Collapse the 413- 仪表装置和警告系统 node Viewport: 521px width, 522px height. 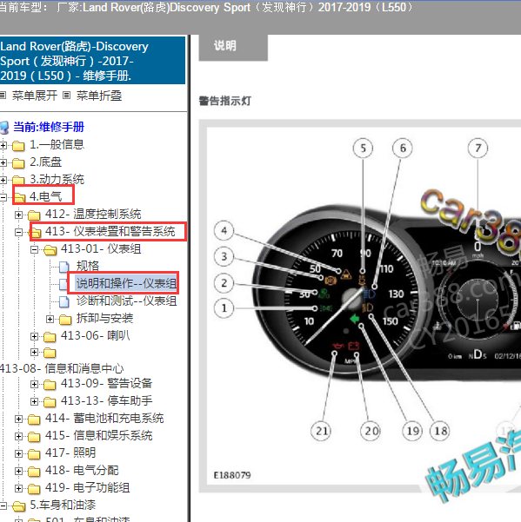click(18, 232)
